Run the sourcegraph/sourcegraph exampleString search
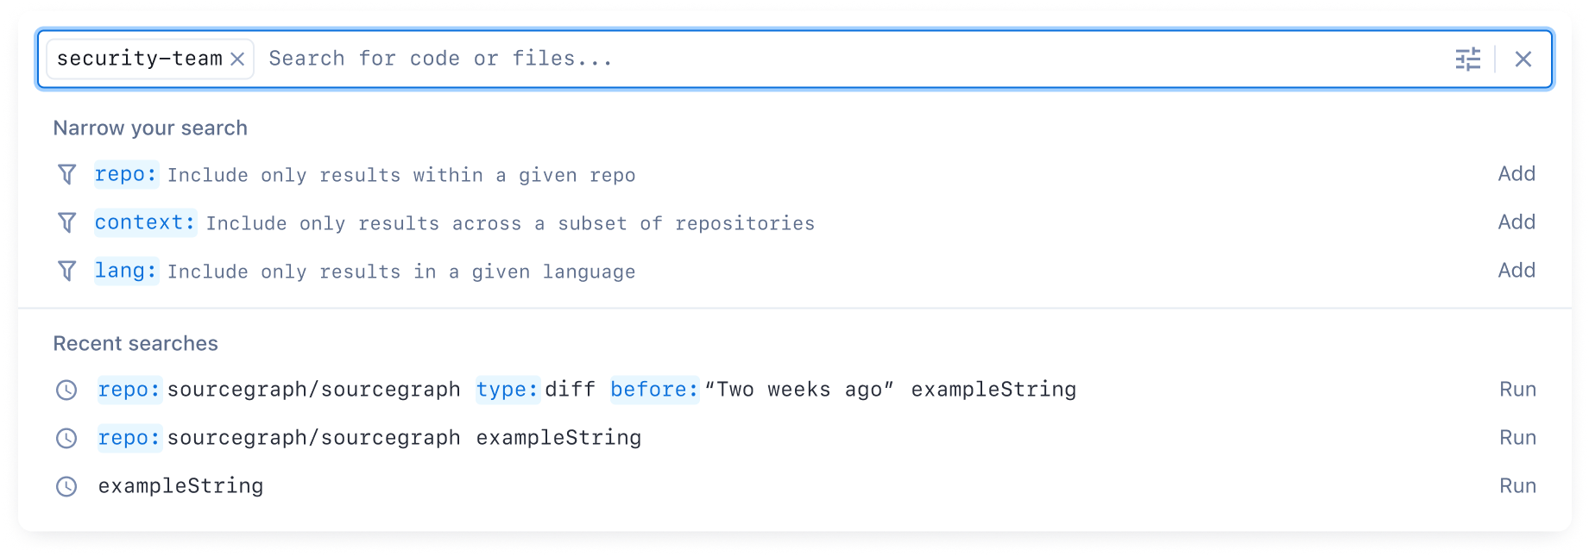 [1517, 438]
